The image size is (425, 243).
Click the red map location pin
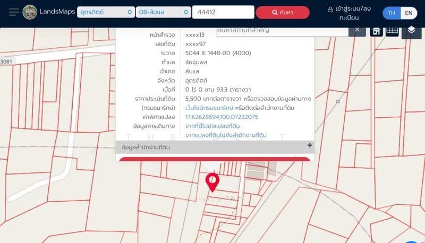(x=212, y=183)
